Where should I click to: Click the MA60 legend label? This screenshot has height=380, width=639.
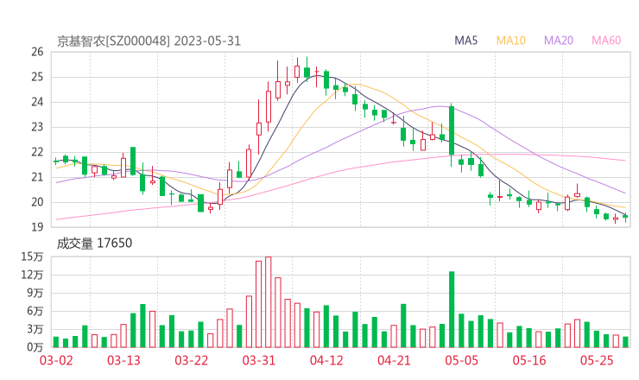click(x=606, y=41)
